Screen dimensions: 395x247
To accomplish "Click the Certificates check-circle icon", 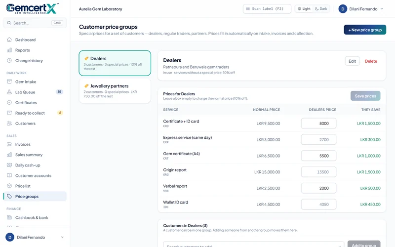I will [9, 103].
